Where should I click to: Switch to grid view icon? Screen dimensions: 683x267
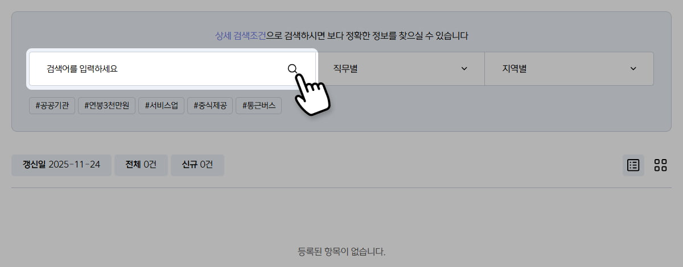click(x=660, y=165)
